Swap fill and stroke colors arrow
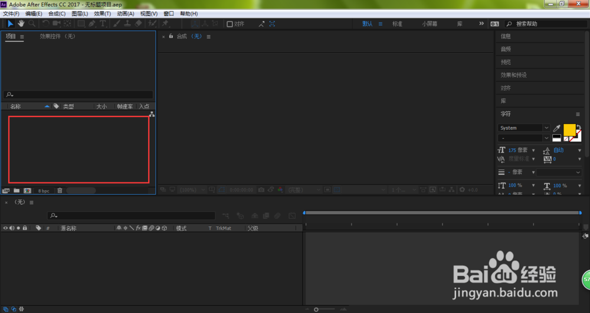The height and width of the screenshot is (313, 590). coord(579,127)
